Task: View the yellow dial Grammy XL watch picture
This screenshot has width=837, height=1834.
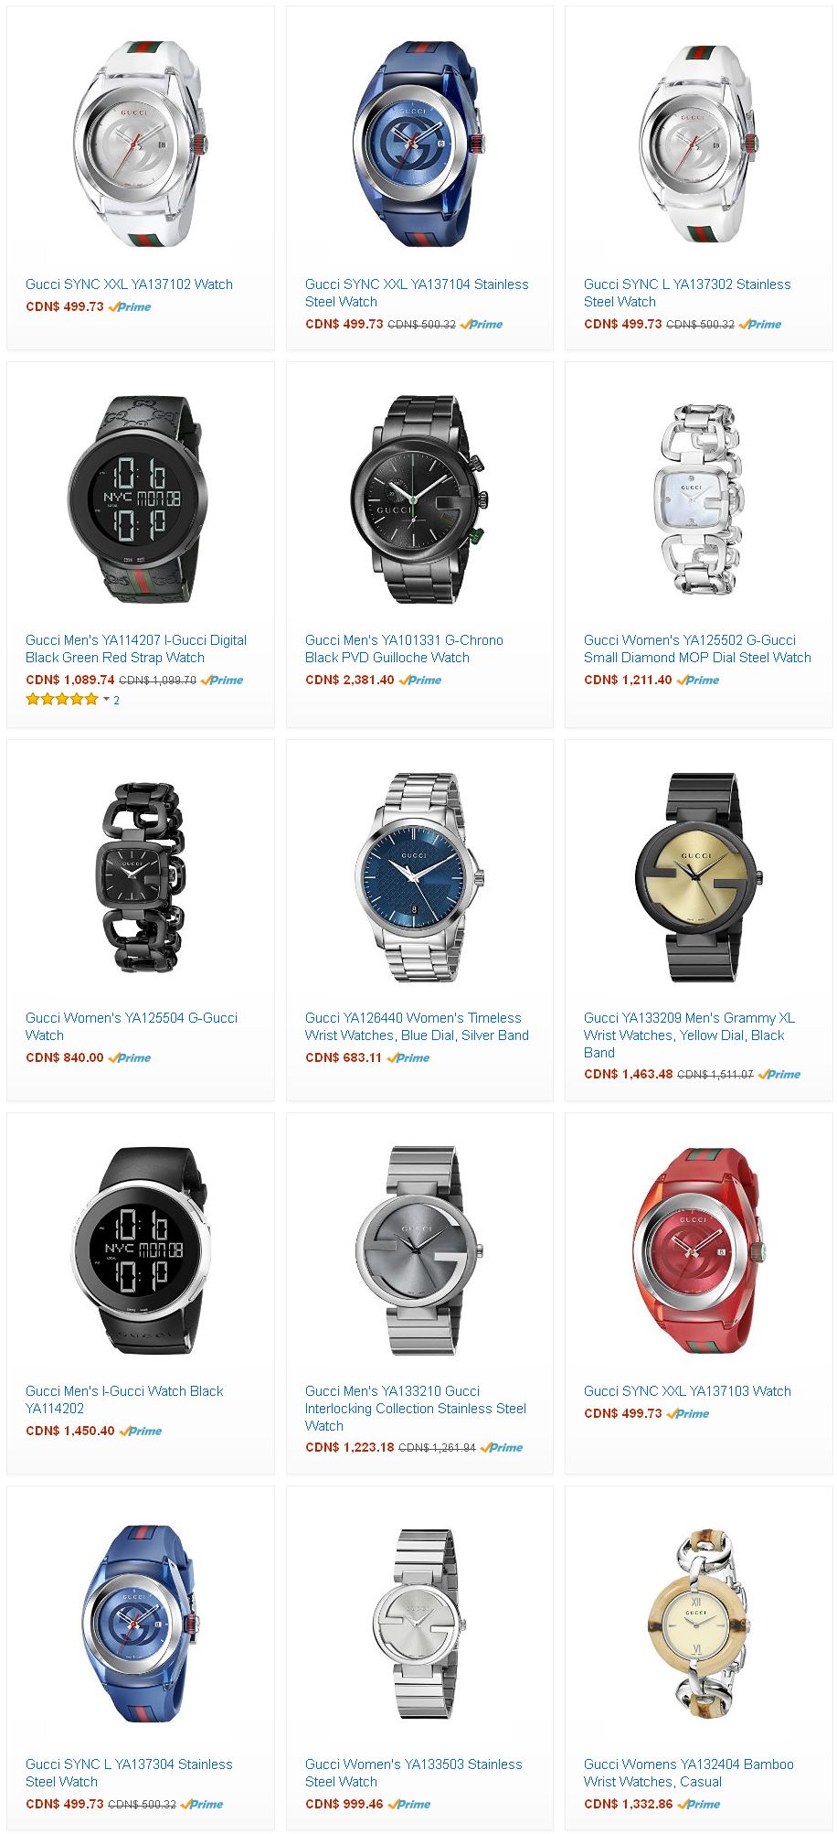Action: point(698,876)
